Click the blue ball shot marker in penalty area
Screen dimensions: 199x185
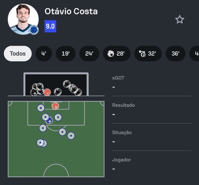[x=49, y=120]
